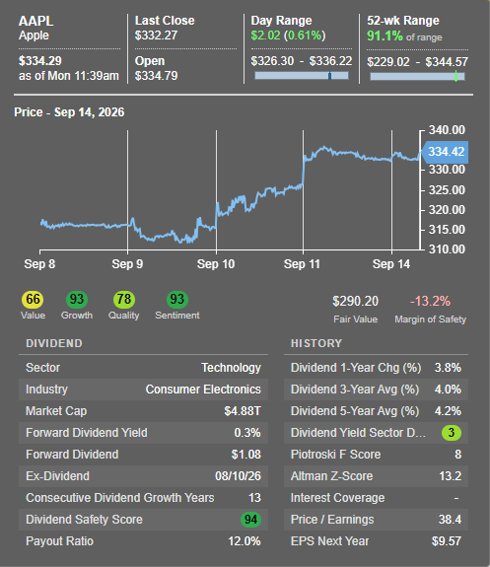Click the Forward Dividend Yield value 0.3%

point(247,433)
